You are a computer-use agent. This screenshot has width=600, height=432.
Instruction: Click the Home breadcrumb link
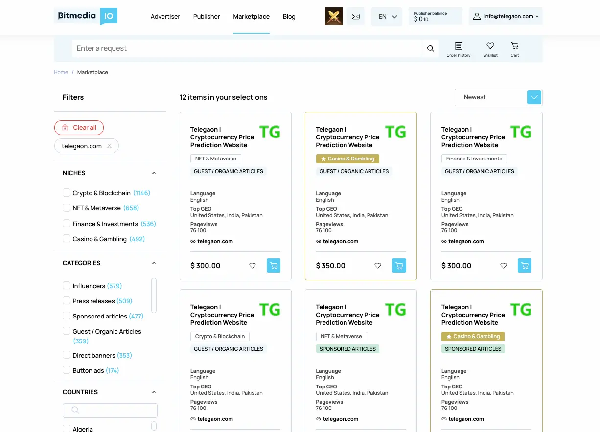pyautogui.click(x=61, y=72)
